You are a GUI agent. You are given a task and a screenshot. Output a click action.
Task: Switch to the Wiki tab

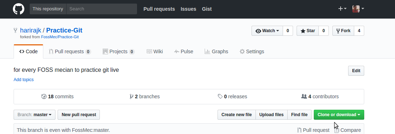point(155,51)
